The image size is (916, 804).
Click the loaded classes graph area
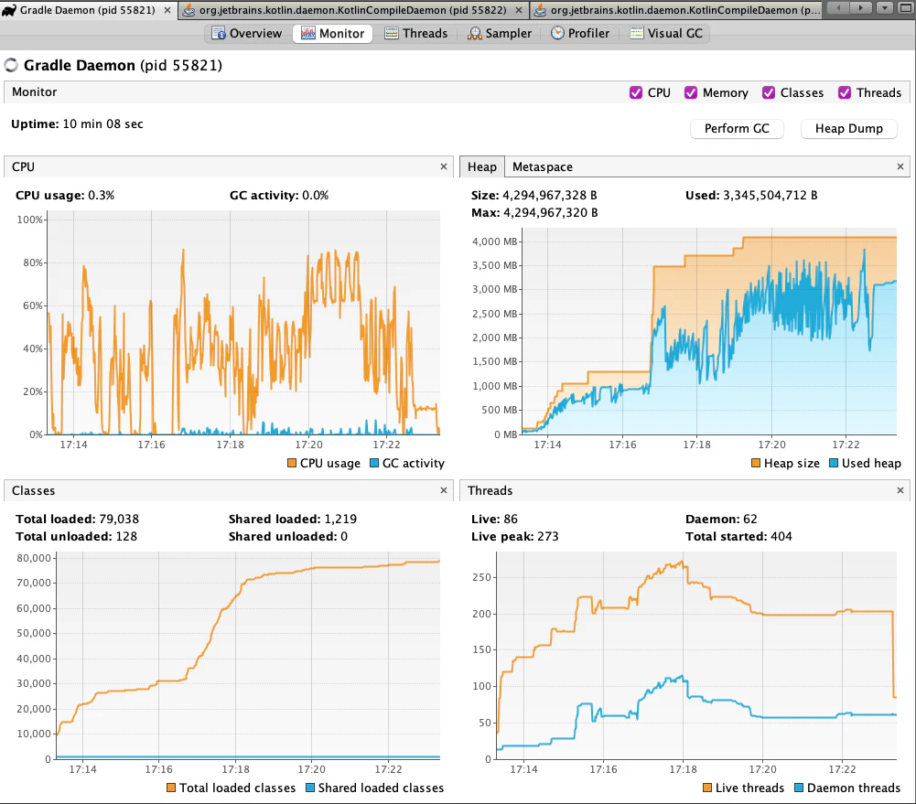[248, 655]
